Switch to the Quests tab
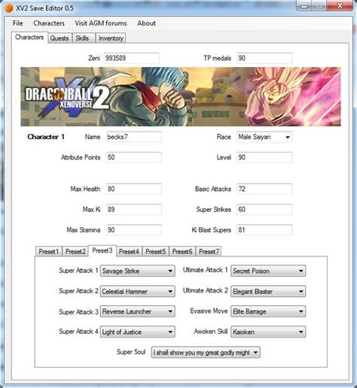This screenshot has height=388, width=357. [x=59, y=38]
